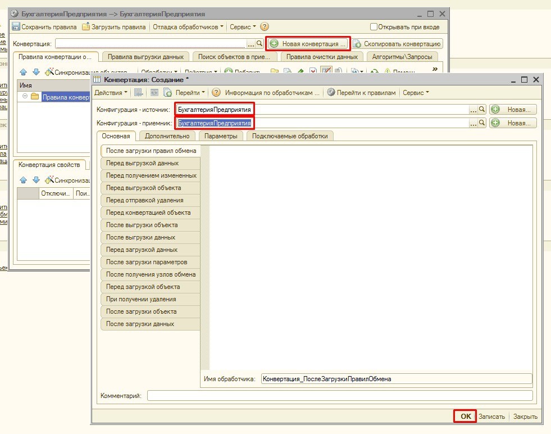Screen dimensions: 551x434
Task: Select the Основная tab
Action: (x=116, y=135)
